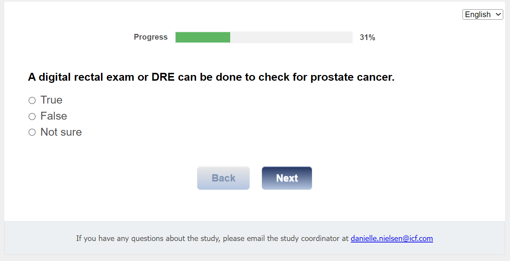Open the English language dropdown
The height and width of the screenshot is (261, 510).
click(x=483, y=15)
